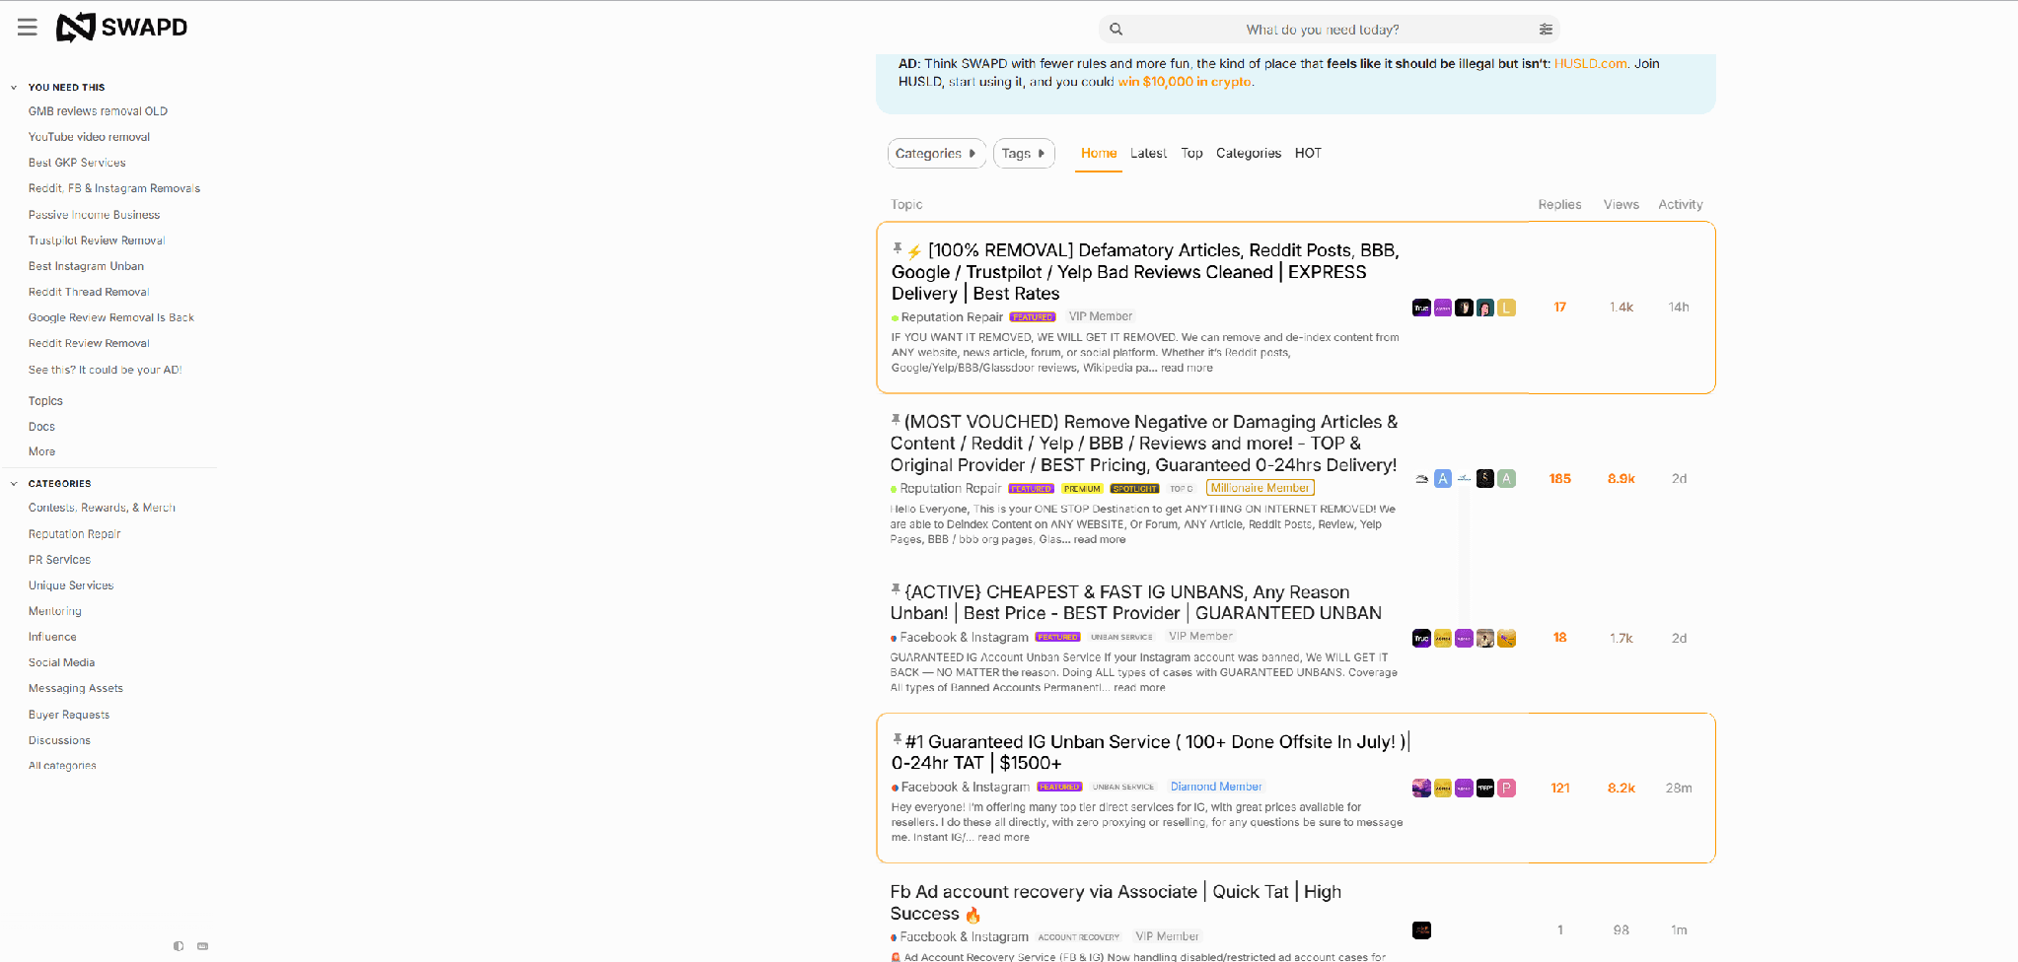Click poster avatar in Fb Ad account recovery row
This screenshot has height=962, width=2018.
point(1421,930)
